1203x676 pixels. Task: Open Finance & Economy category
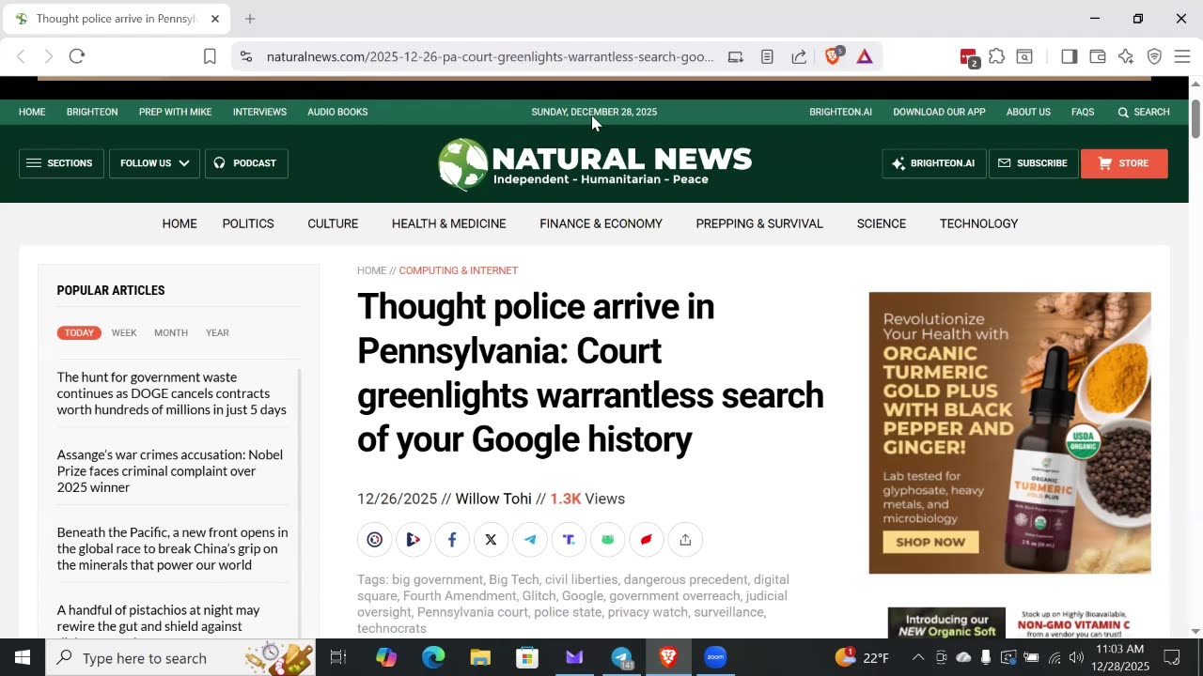tap(601, 223)
